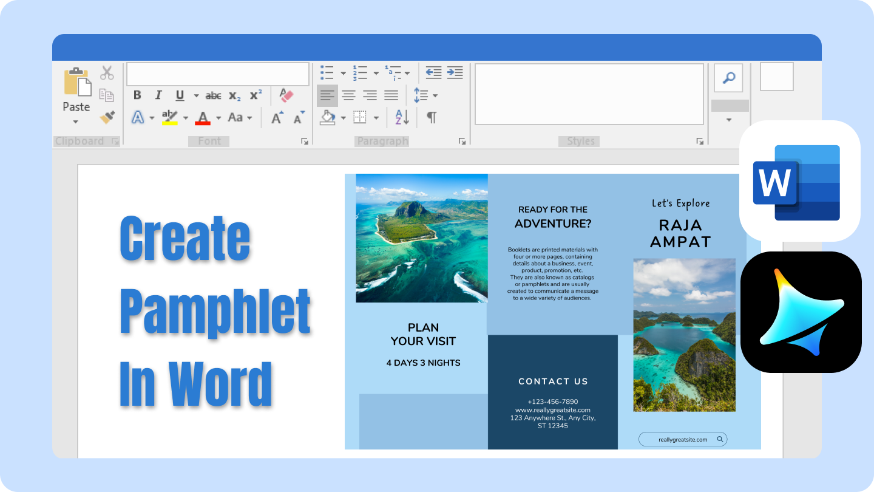874x492 pixels.
Task: Toggle bold formatting
Action: (137, 95)
